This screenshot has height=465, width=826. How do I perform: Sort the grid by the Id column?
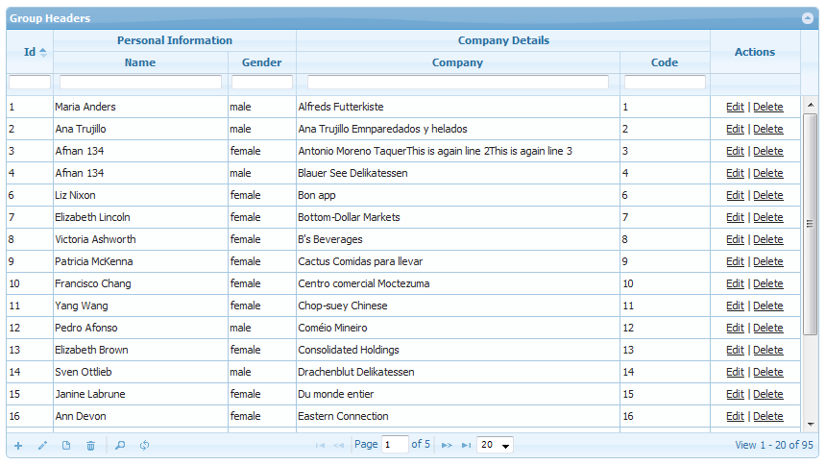pos(30,52)
